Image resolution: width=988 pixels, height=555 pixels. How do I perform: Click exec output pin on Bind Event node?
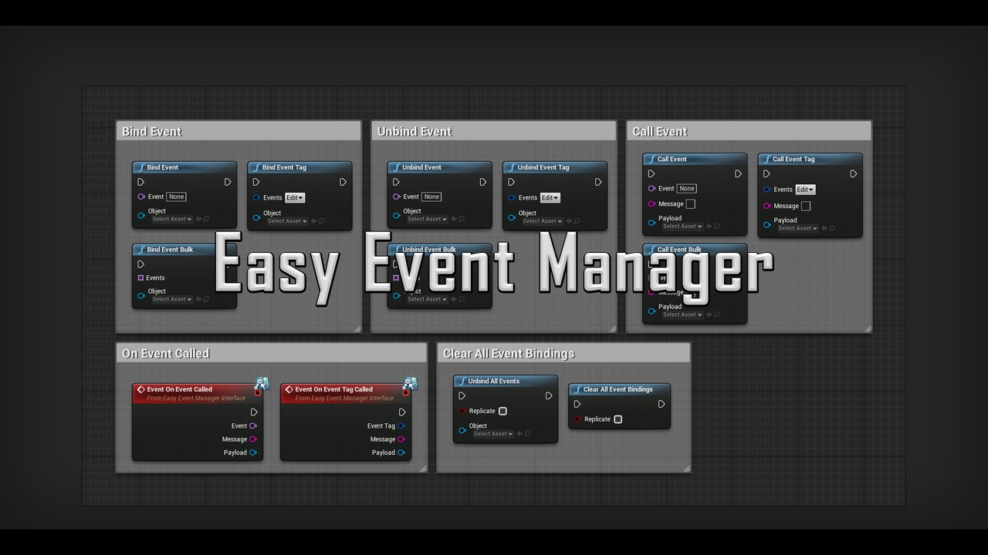(228, 182)
